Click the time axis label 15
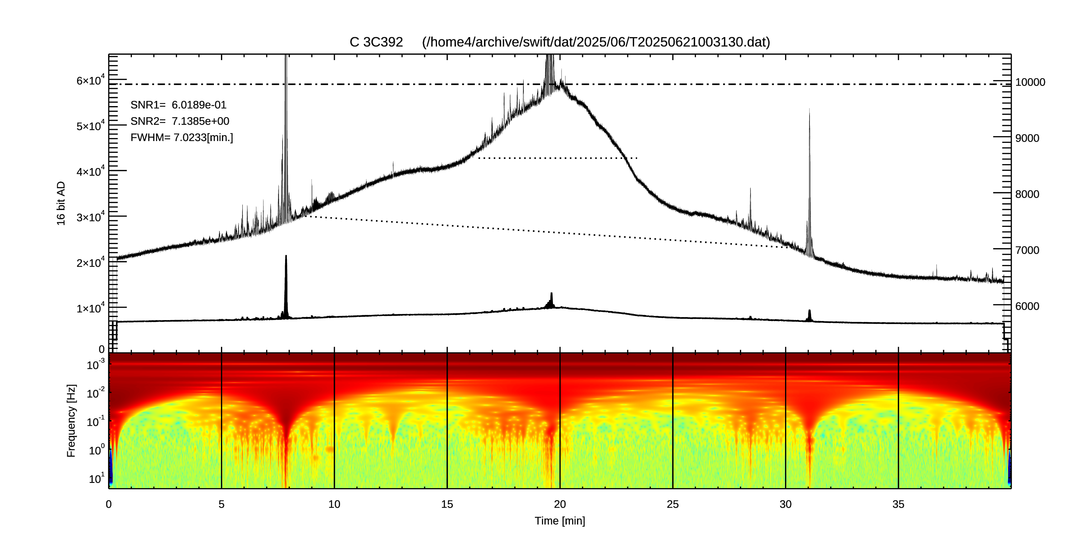Image resolution: width=1087 pixels, height=543 pixels. (x=447, y=504)
